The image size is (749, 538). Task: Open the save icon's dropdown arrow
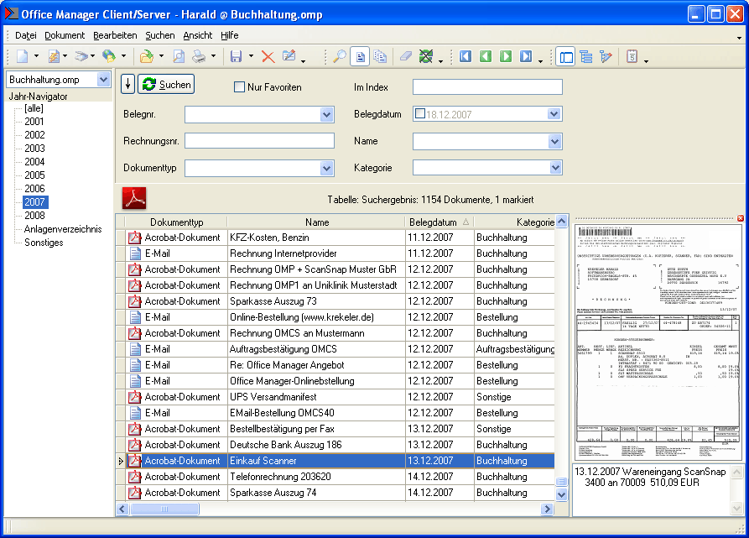[x=251, y=56]
